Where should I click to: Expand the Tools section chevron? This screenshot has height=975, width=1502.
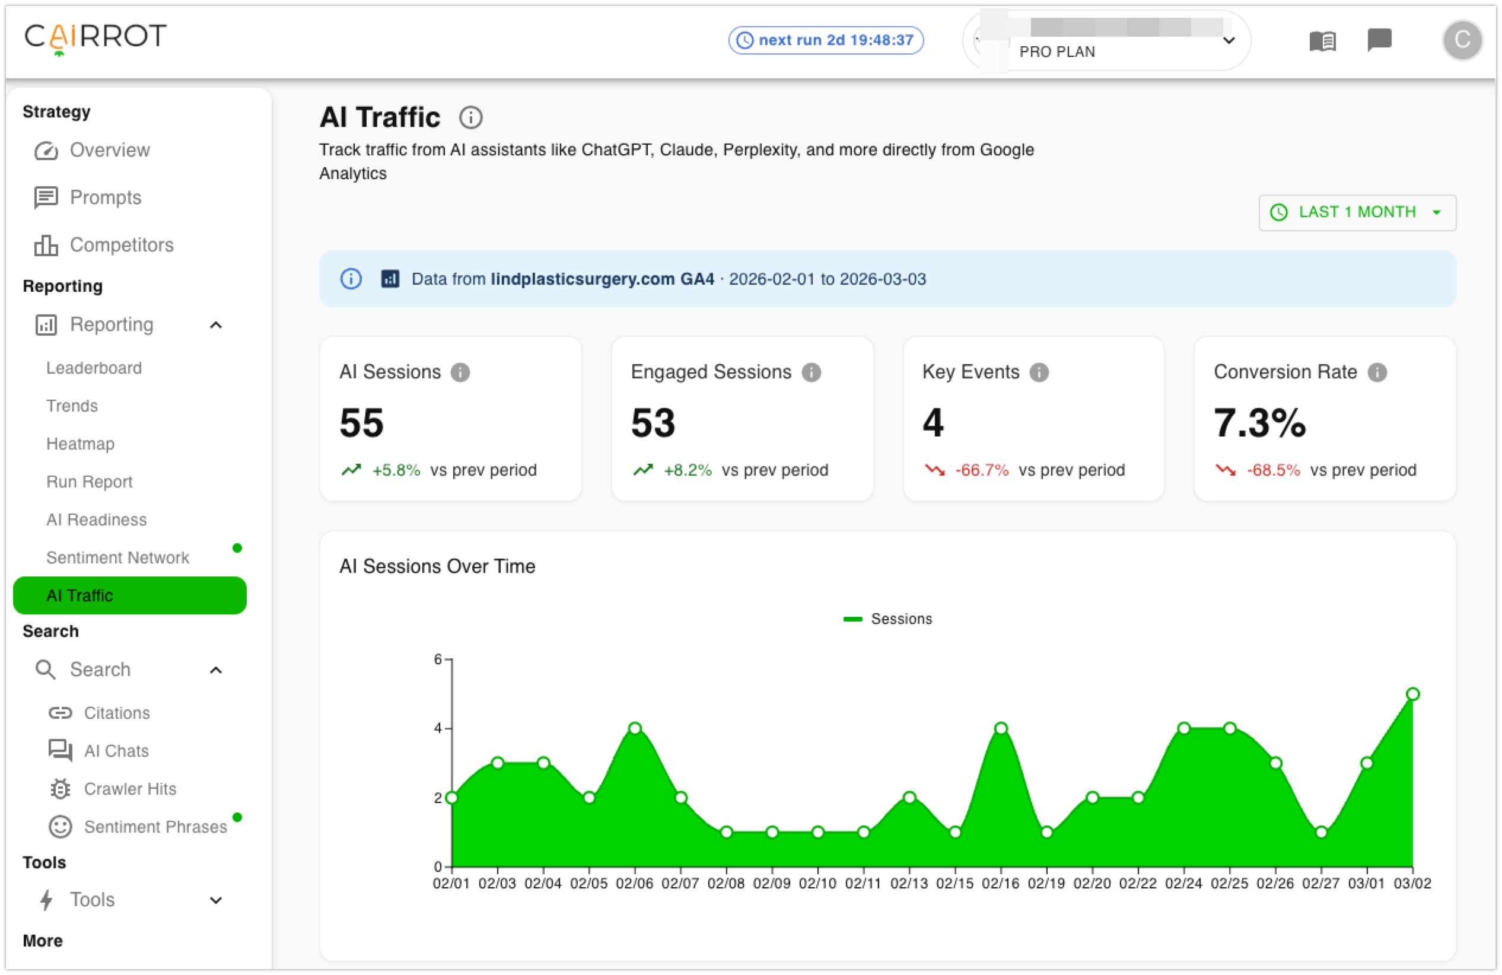point(216,900)
